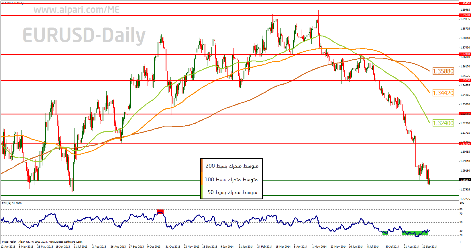Screen dimensions: 471x249
Task: Click the 9 Apr 2014 date label
Action: click(x=301, y=246)
